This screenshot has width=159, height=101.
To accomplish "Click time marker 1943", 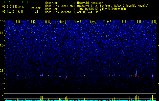I will point(48,22).
